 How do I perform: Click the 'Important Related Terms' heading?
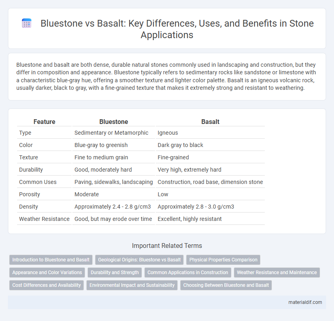(x=167, y=246)
